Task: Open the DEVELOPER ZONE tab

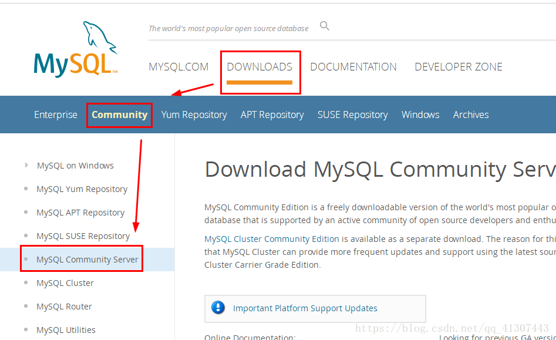Action: point(459,67)
